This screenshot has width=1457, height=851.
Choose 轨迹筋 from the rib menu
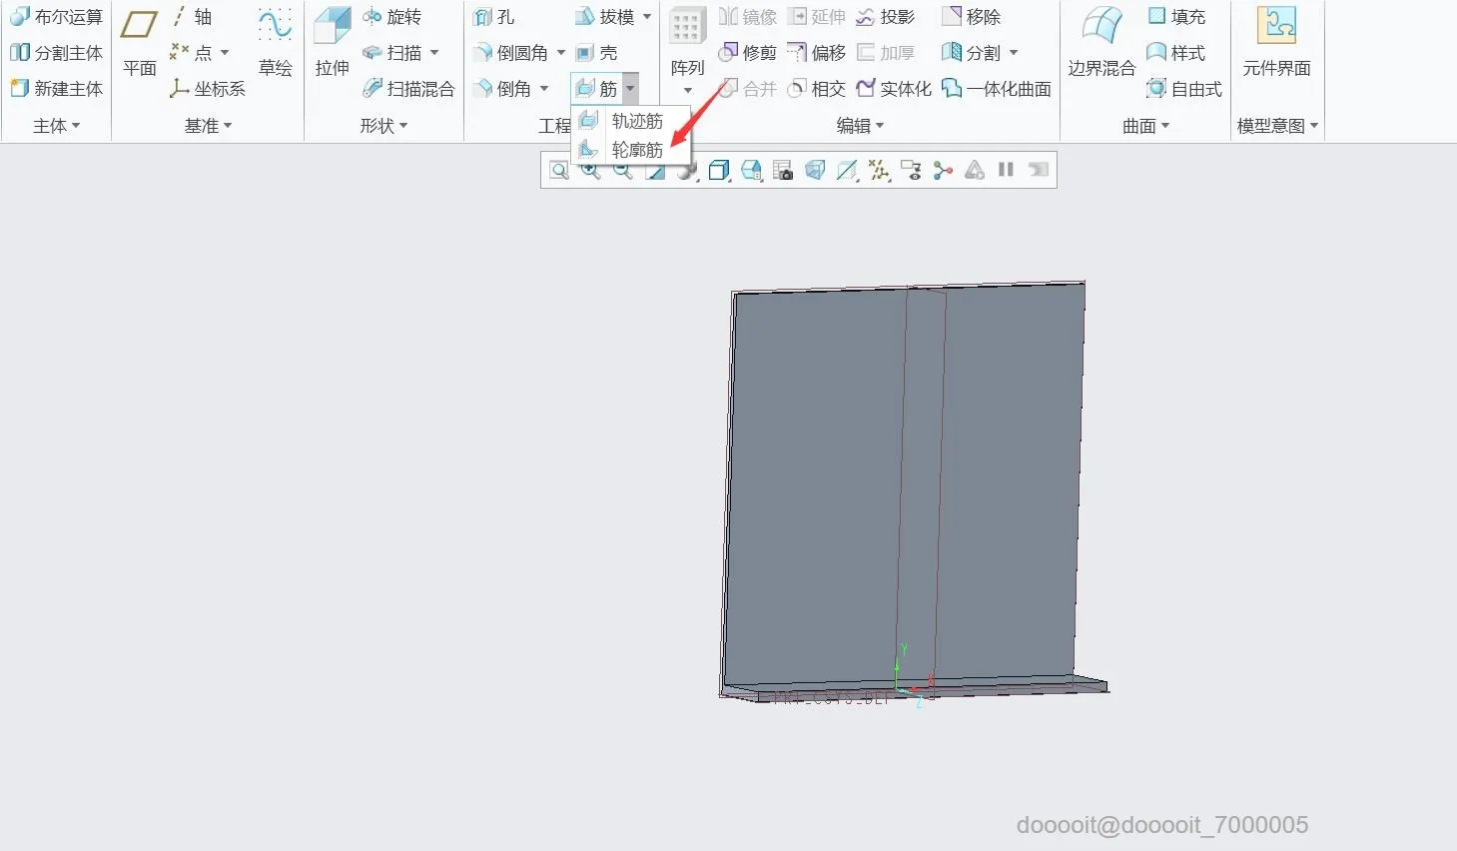[638, 121]
